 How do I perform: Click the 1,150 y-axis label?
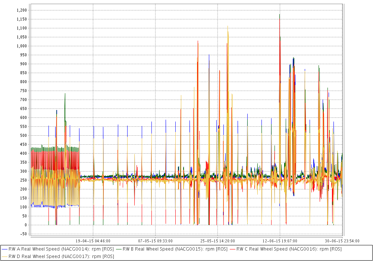click(22, 19)
